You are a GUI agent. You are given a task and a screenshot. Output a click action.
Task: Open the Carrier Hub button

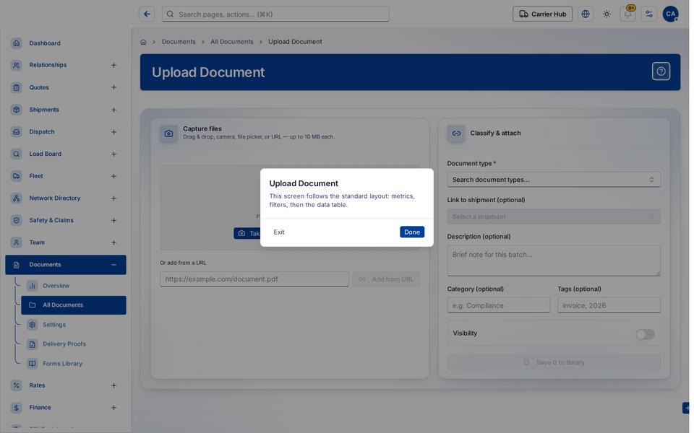point(542,14)
